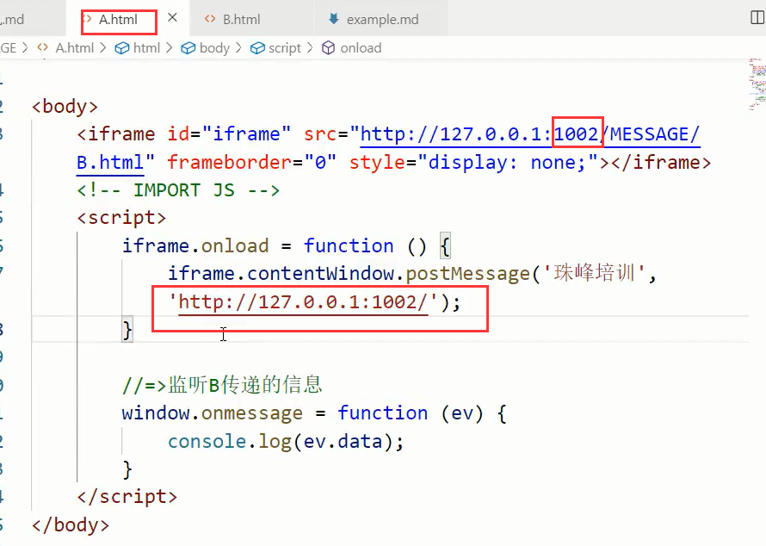The height and width of the screenshot is (546, 766).
Task: Select html breadcrumb element
Action: pos(146,48)
